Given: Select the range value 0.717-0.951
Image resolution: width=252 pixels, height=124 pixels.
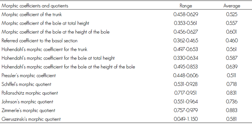Looking at the screenshot, I should tap(186, 93).
